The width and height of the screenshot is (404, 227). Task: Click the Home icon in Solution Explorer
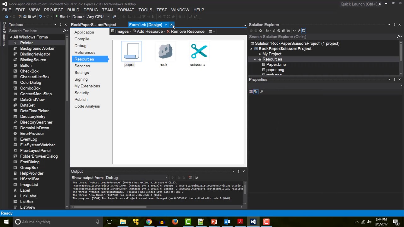pos(260,31)
